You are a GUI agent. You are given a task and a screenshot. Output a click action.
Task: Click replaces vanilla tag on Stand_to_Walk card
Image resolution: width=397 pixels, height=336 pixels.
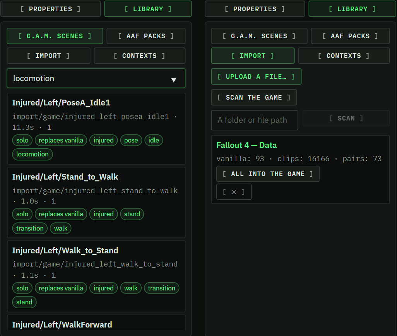[x=61, y=214]
